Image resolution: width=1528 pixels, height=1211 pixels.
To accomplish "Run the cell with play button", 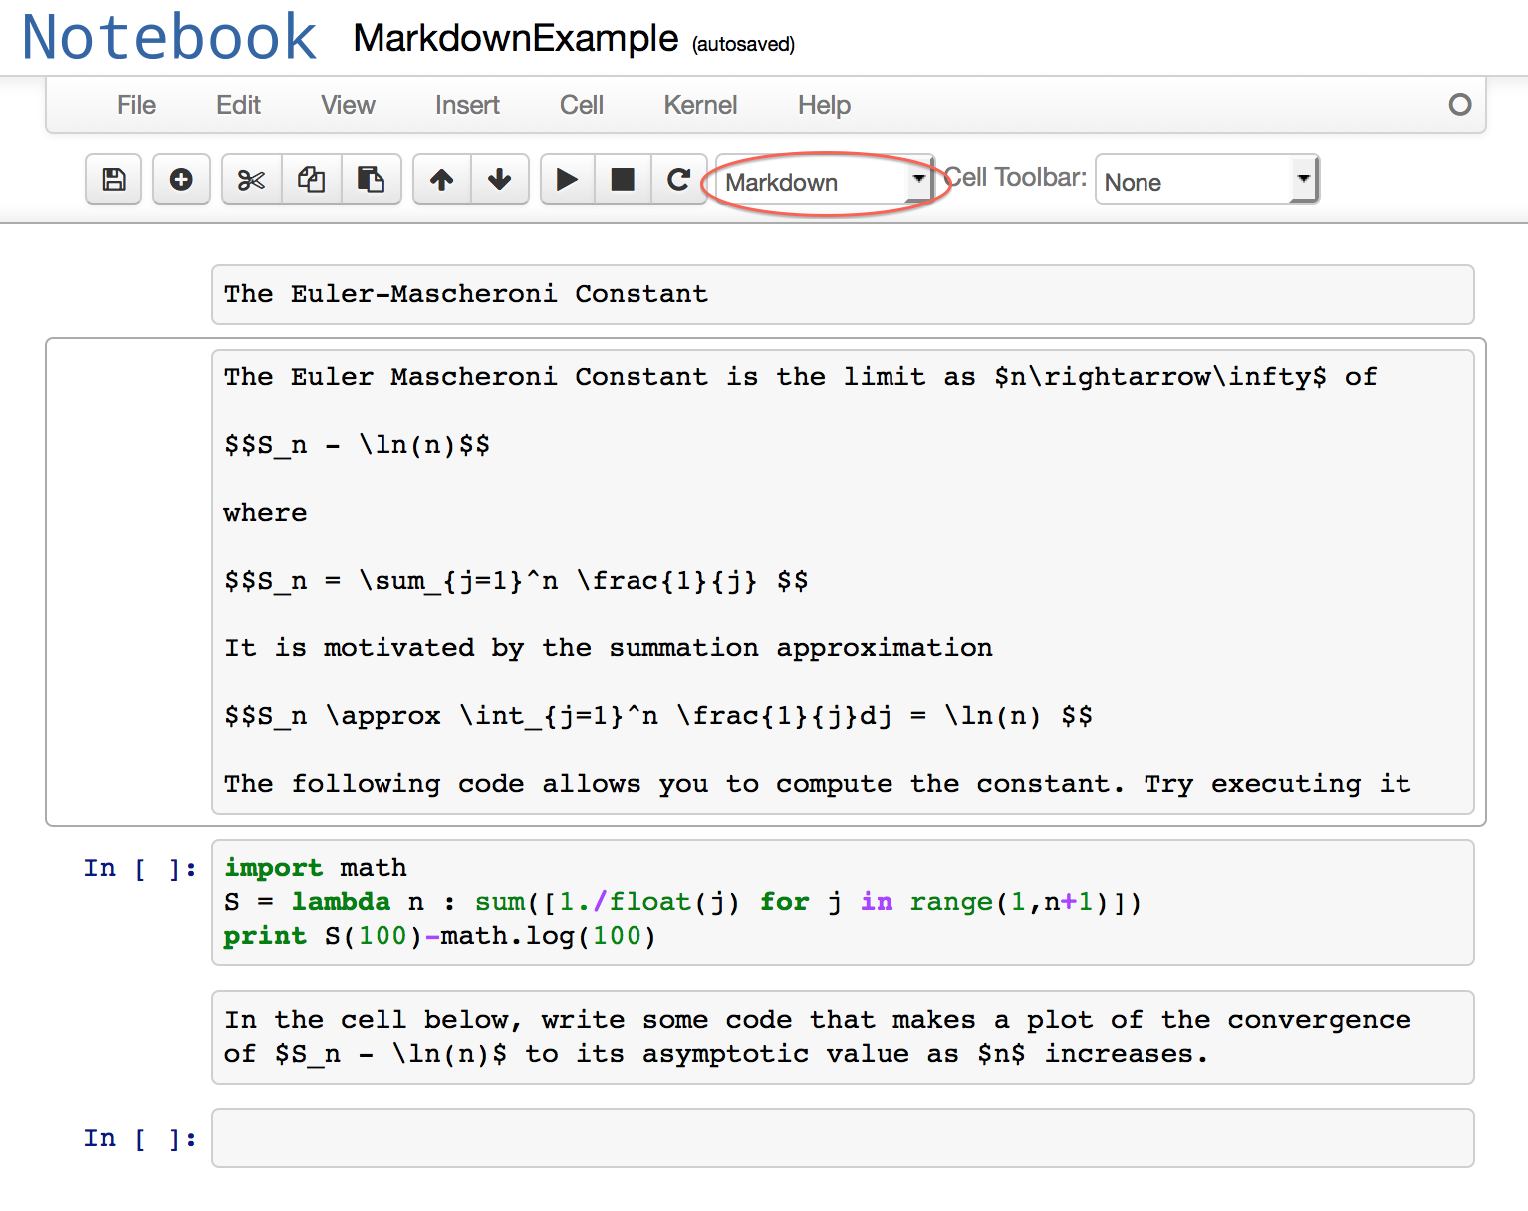I will tap(567, 180).
